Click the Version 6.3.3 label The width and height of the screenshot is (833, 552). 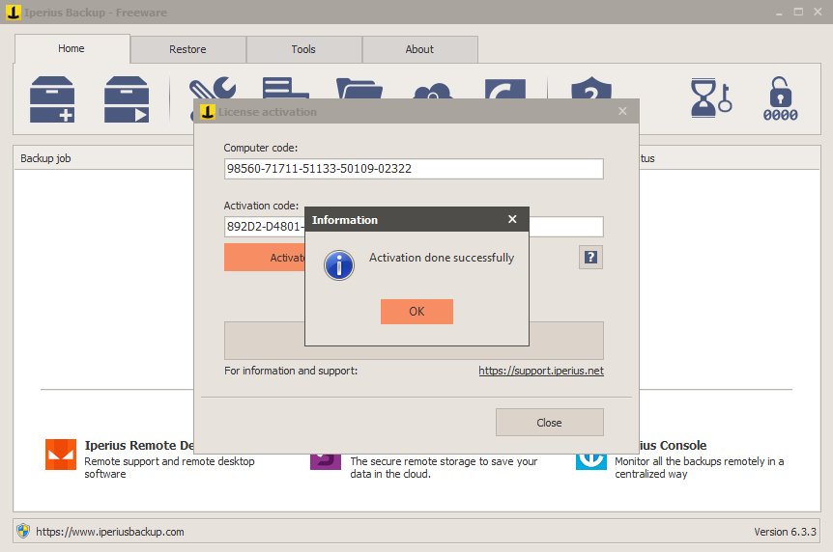point(785,532)
